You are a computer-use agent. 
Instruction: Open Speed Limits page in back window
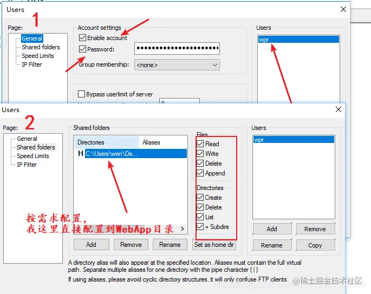[38, 56]
